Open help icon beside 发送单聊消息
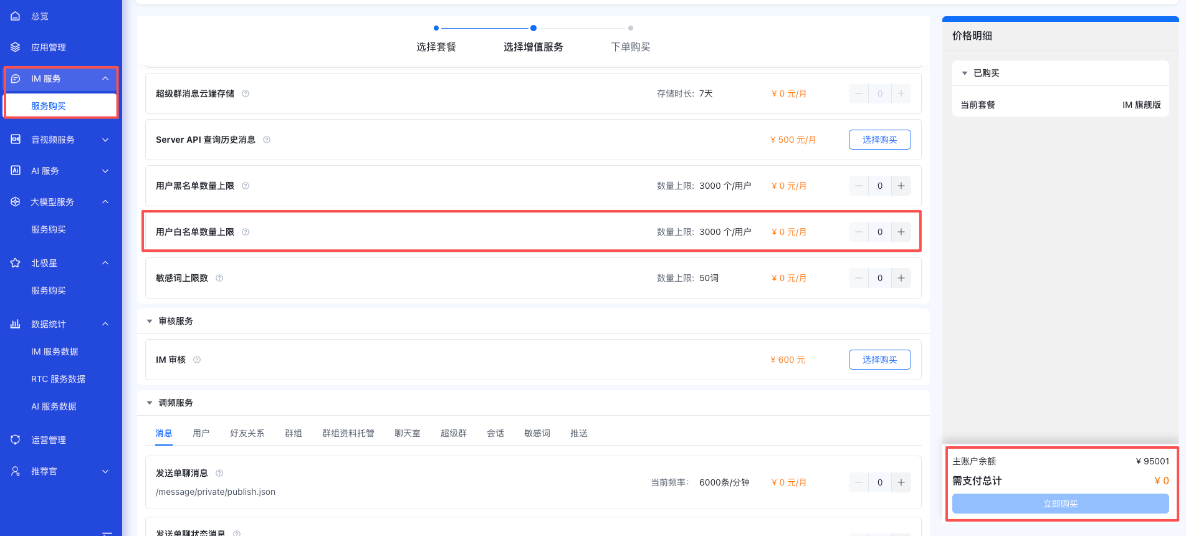Screen dimensions: 1186x536 point(219,473)
